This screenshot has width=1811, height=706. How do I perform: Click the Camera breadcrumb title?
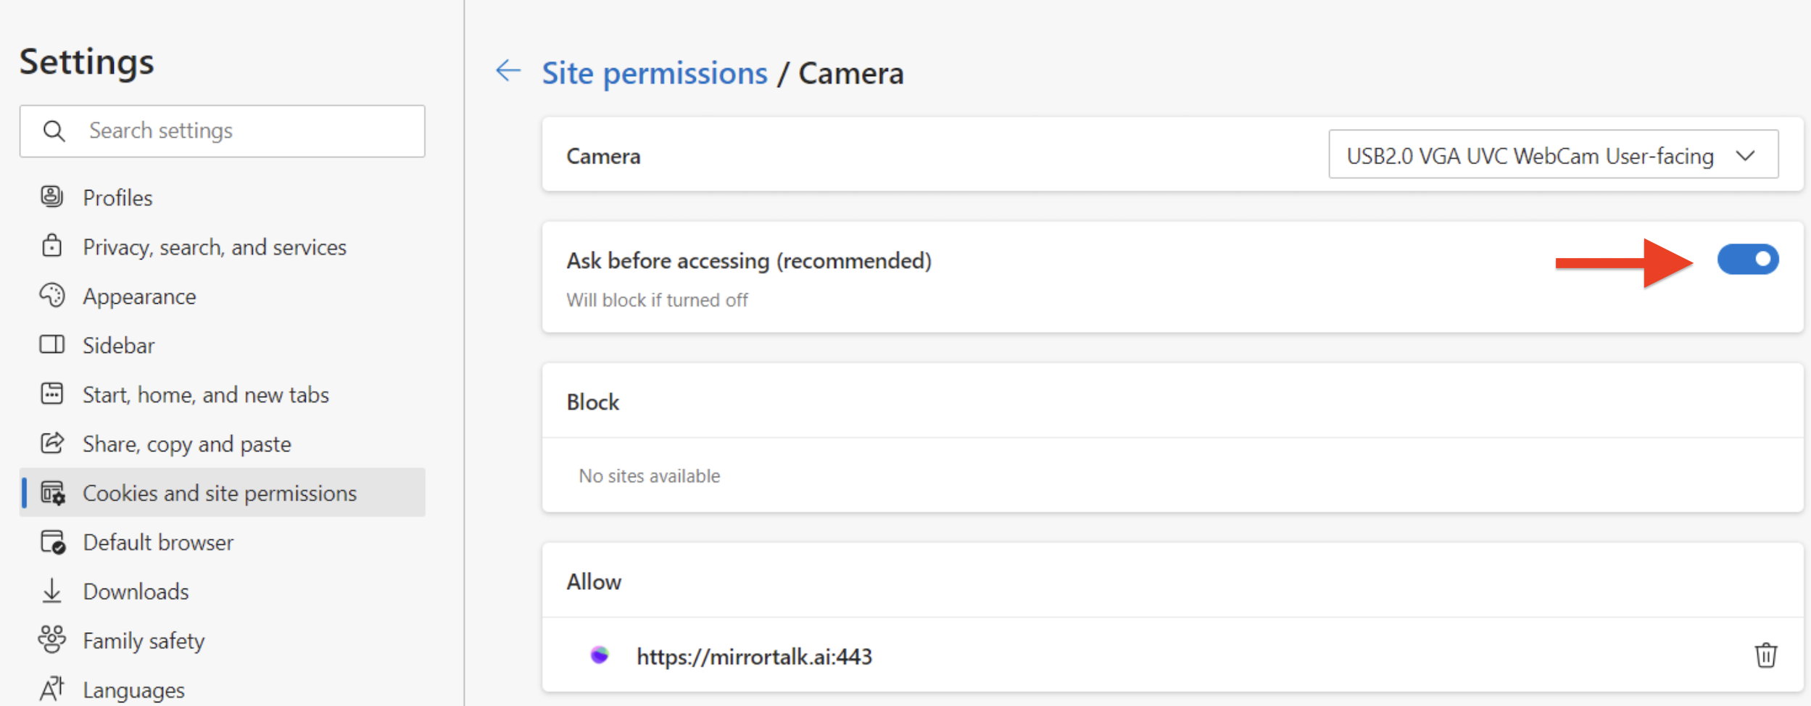coord(851,73)
